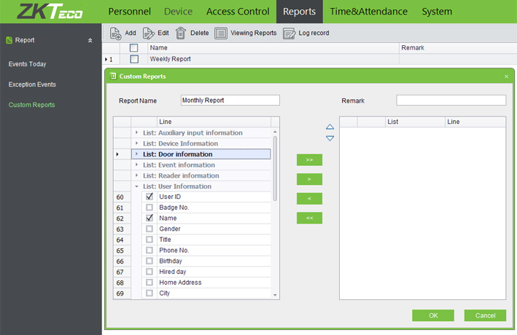Click the Add report icon

click(115, 33)
